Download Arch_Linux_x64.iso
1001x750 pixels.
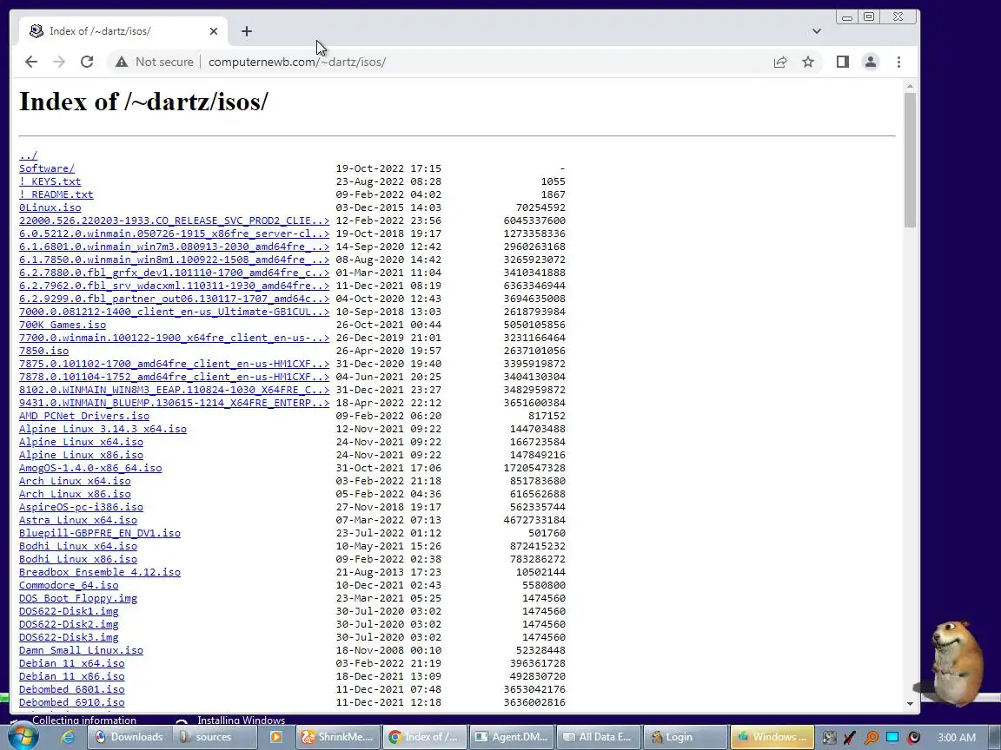75,481
